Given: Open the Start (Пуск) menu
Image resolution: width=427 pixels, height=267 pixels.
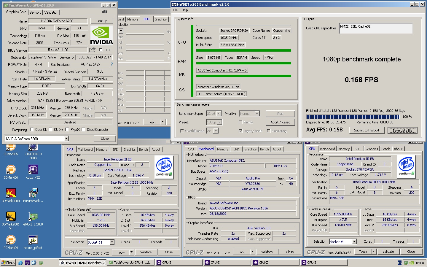Looking at the screenshot, I should pyautogui.click(x=8, y=263).
